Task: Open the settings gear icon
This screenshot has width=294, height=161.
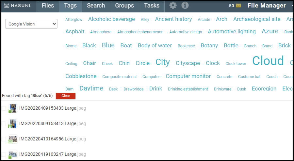Action: point(173,6)
